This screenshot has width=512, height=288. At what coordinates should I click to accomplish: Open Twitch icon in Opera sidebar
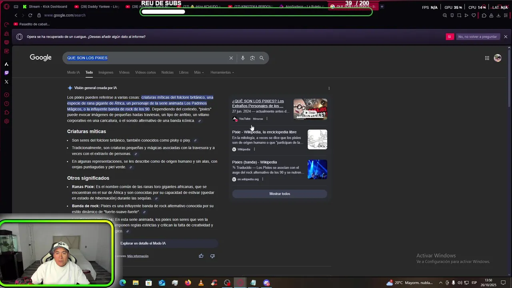click(6, 73)
